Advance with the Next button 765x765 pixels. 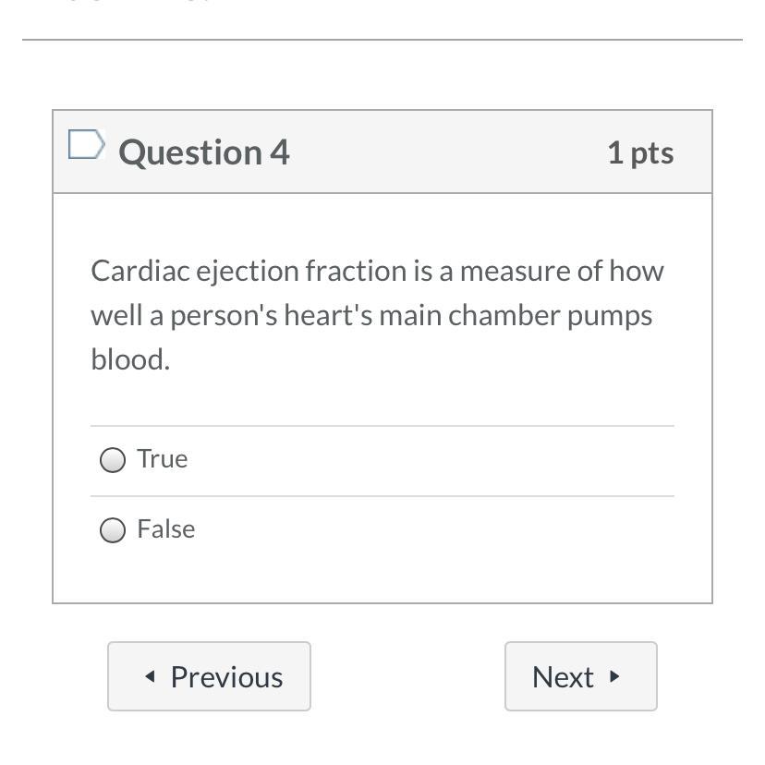coord(580,677)
